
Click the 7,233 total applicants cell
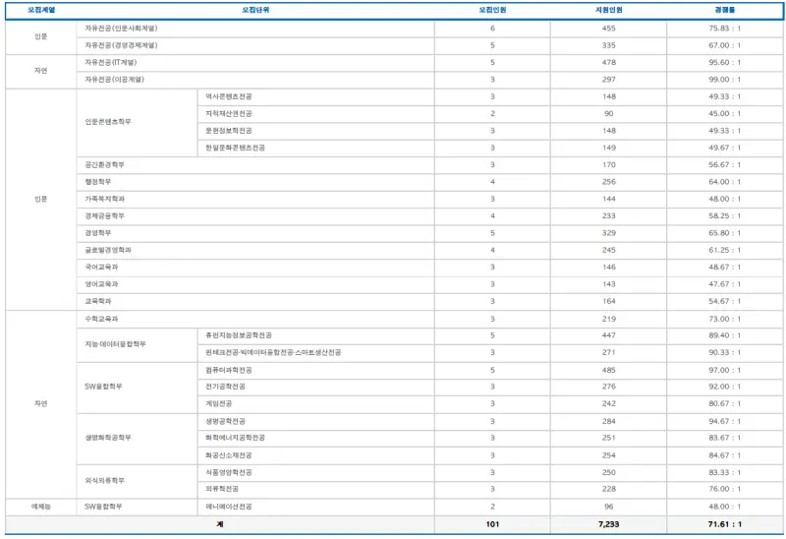[608, 524]
